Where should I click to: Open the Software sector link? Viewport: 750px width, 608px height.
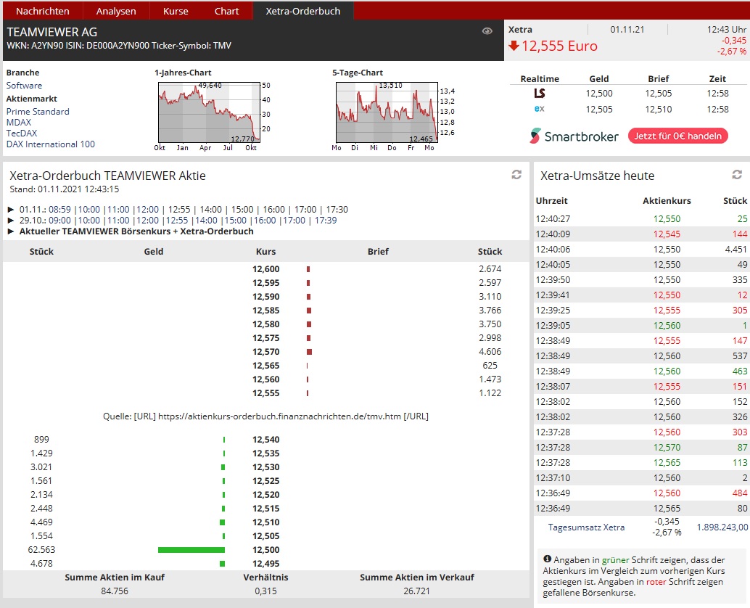tap(24, 86)
